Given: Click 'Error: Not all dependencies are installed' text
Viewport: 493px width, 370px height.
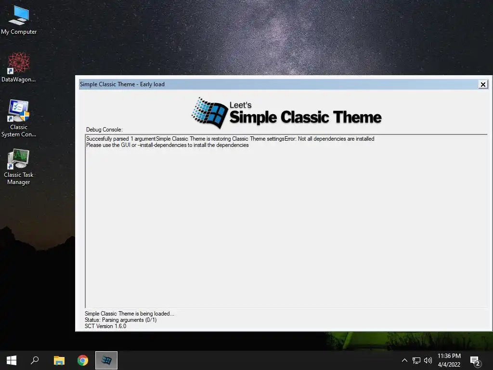Looking at the screenshot, I should pos(329,139).
